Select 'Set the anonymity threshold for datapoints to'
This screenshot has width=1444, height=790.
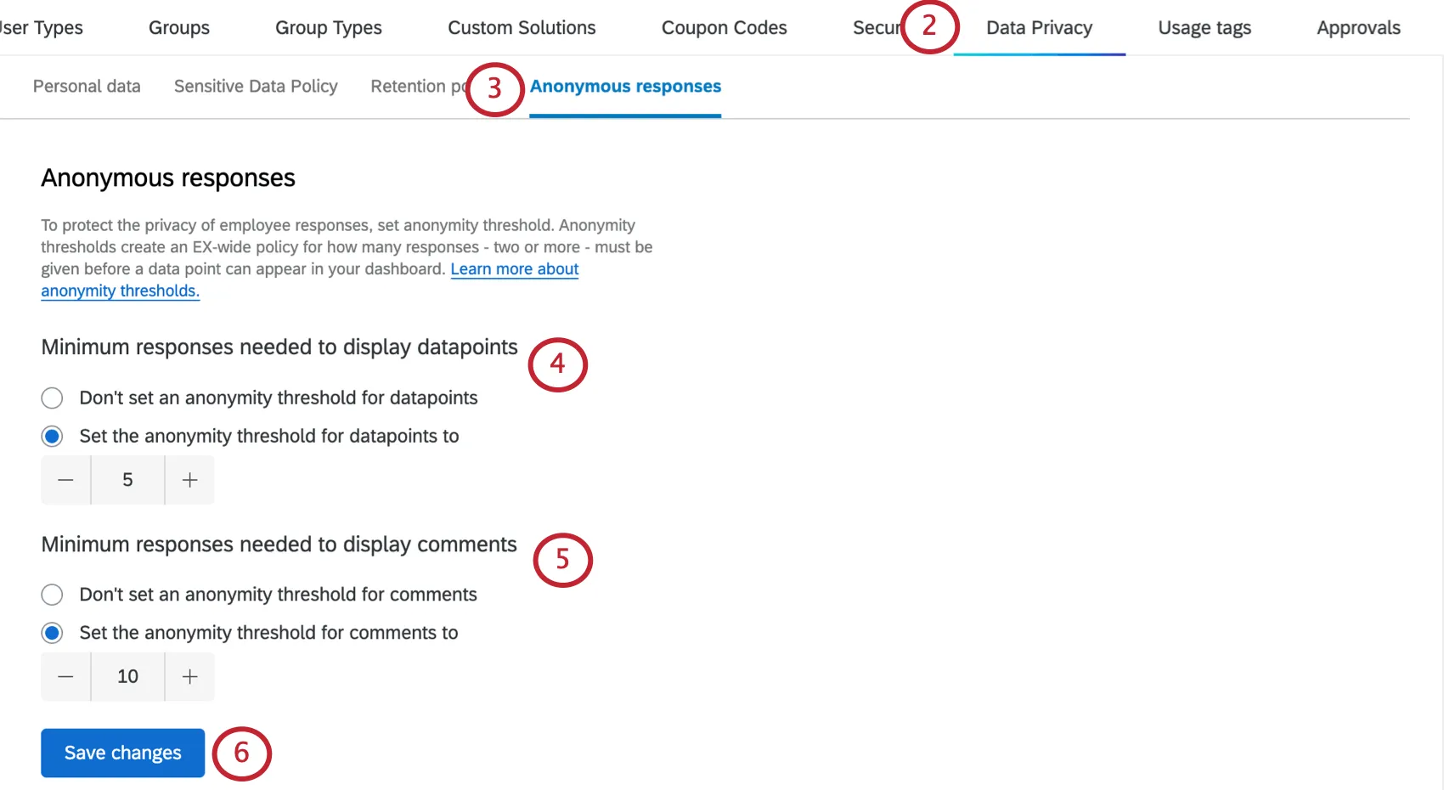[x=52, y=436]
